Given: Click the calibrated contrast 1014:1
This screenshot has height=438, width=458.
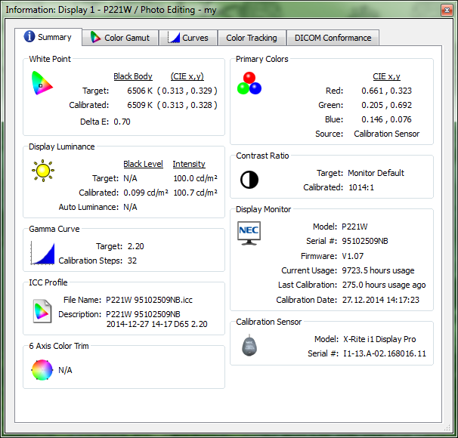Looking at the screenshot, I should pyautogui.click(x=361, y=187).
